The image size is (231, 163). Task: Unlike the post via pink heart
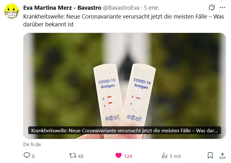pyautogui.click(x=118, y=155)
